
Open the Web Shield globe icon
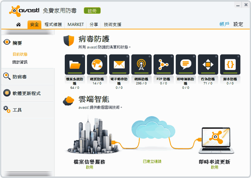coord(97,65)
